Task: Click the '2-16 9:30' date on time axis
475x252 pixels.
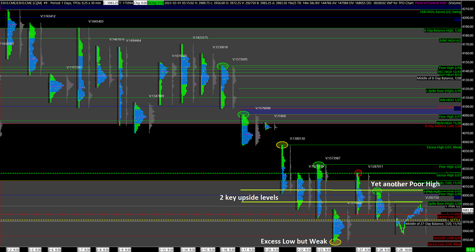Action: (x=228, y=249)
